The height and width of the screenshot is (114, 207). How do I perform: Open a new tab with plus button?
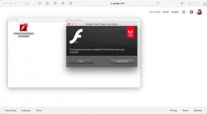coord(205,4)
